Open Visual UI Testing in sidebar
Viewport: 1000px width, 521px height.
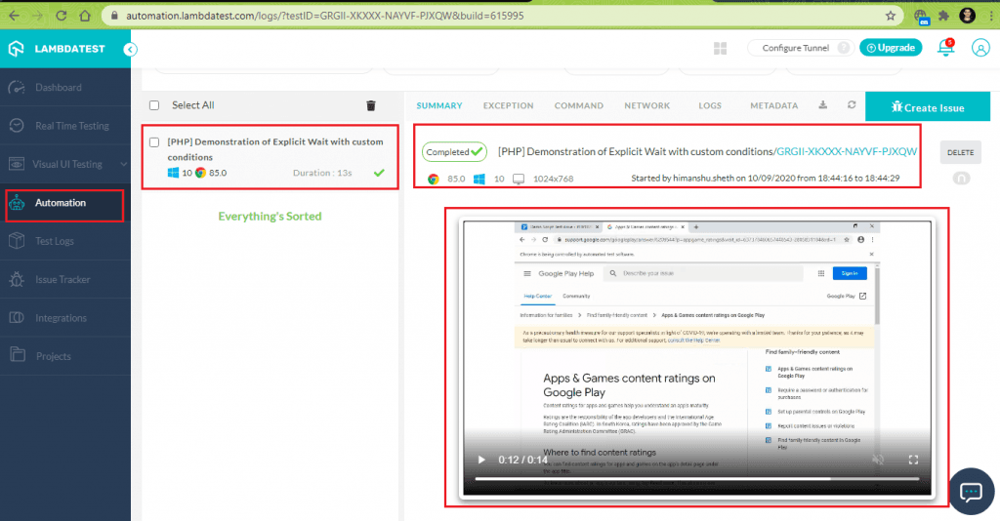pyautogui.click(x=65, y=164)
